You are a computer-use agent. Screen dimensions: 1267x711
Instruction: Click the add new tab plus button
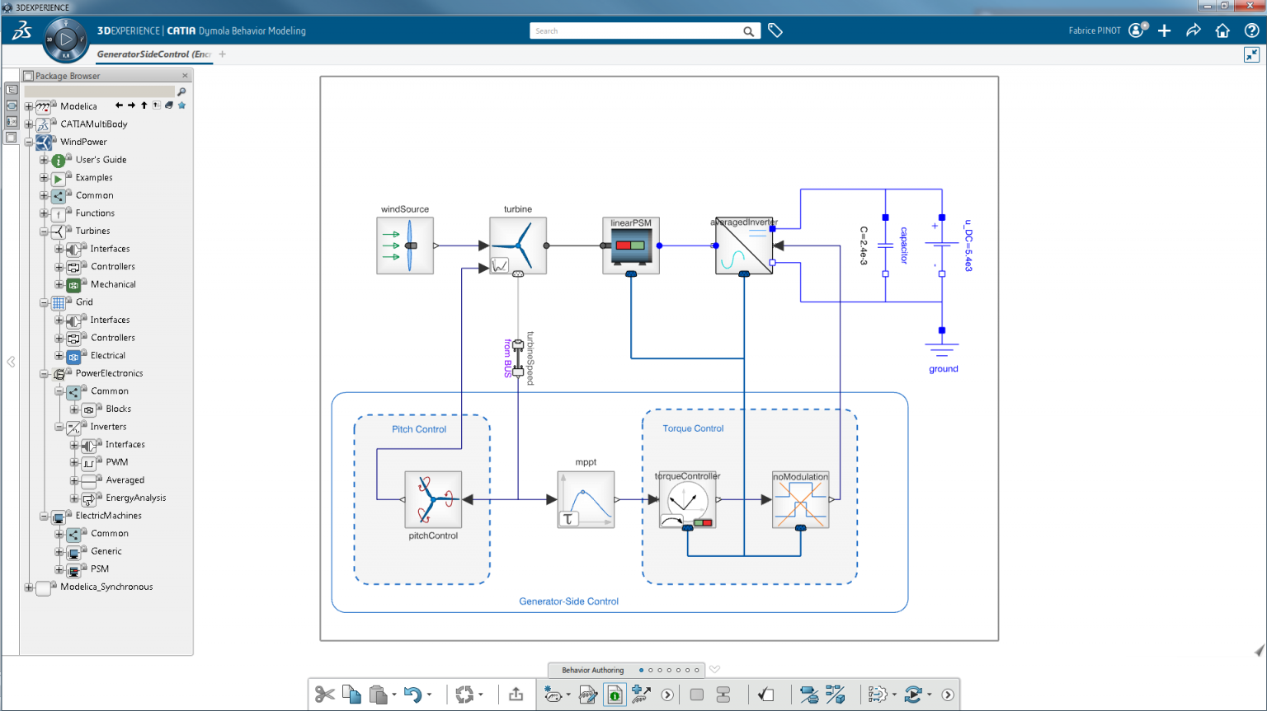pyautogui.click(x=223, y=54)
